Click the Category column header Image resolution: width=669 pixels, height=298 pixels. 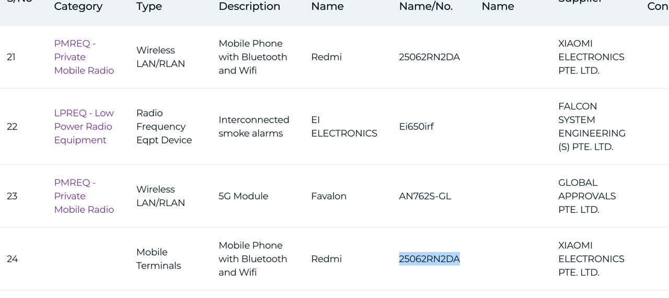tap(78, 6)
